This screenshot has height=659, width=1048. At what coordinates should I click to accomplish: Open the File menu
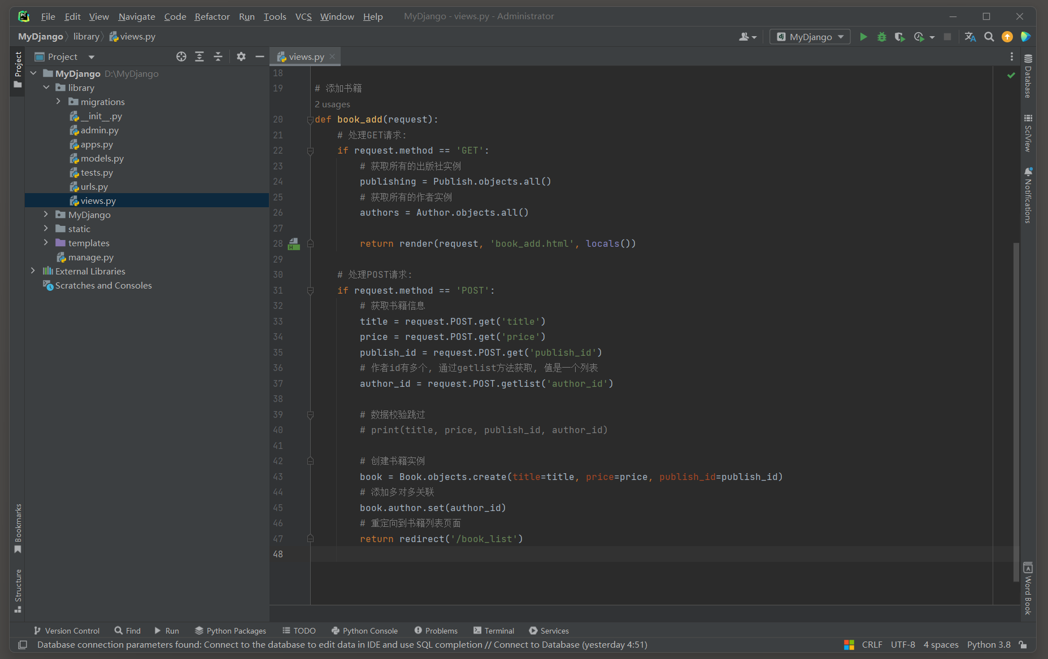[48, 16]
